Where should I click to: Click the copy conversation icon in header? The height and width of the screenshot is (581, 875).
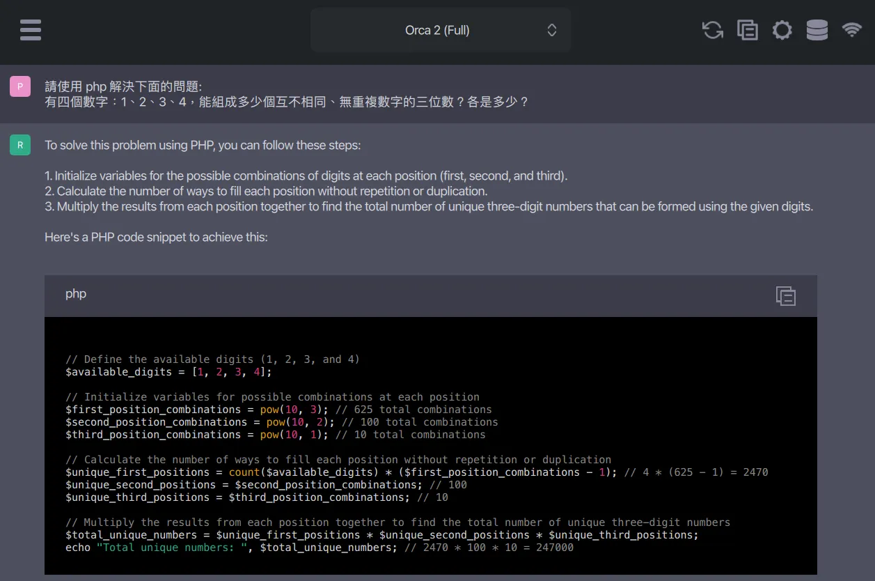click(x=748, y=30)
